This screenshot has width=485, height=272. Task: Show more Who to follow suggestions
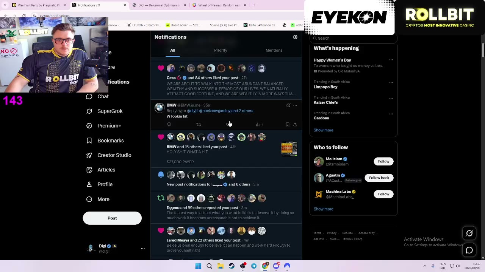[x=324, y=209]
